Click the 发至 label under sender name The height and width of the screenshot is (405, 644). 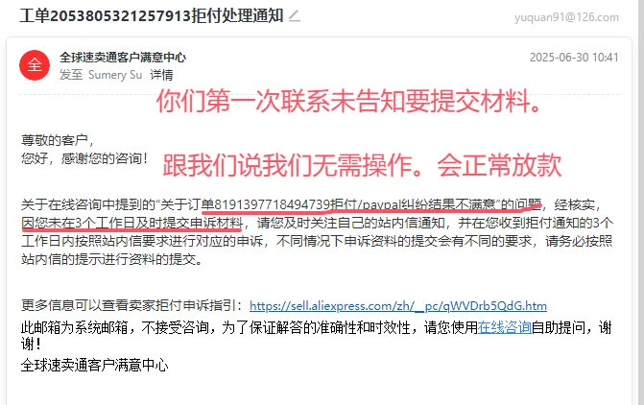[x=71, y=75]
